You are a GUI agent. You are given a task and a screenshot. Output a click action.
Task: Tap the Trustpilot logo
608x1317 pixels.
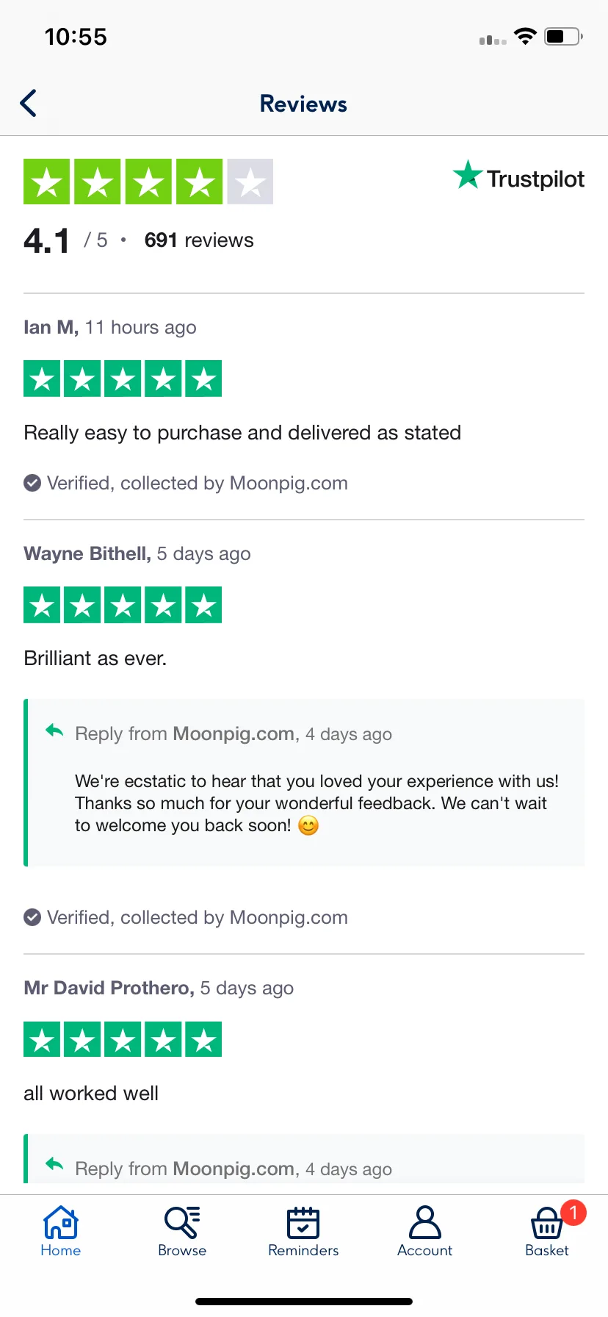pyautogui.click(x=518, y=177)
